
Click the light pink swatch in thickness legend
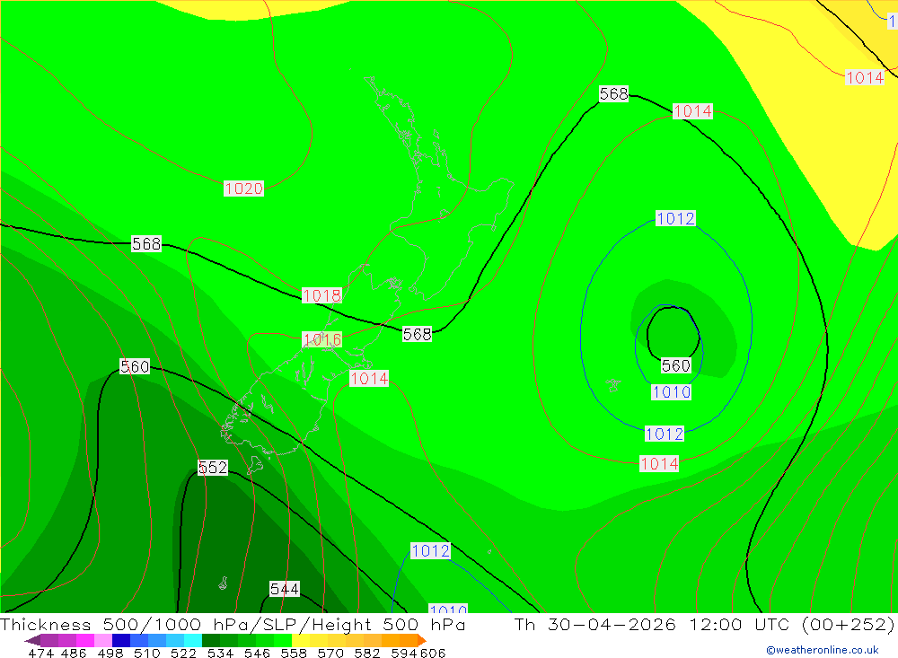103,640
